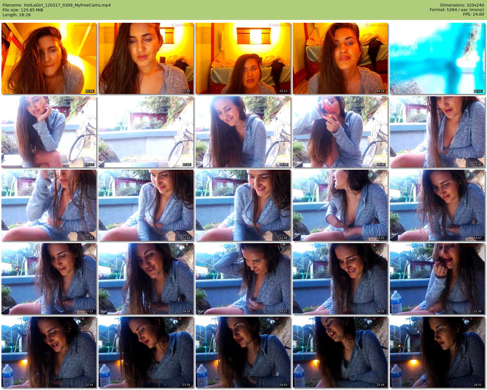Click the thumbnail stamped 21:30
The height and width of the screenshot is (390, 487).
437,279
